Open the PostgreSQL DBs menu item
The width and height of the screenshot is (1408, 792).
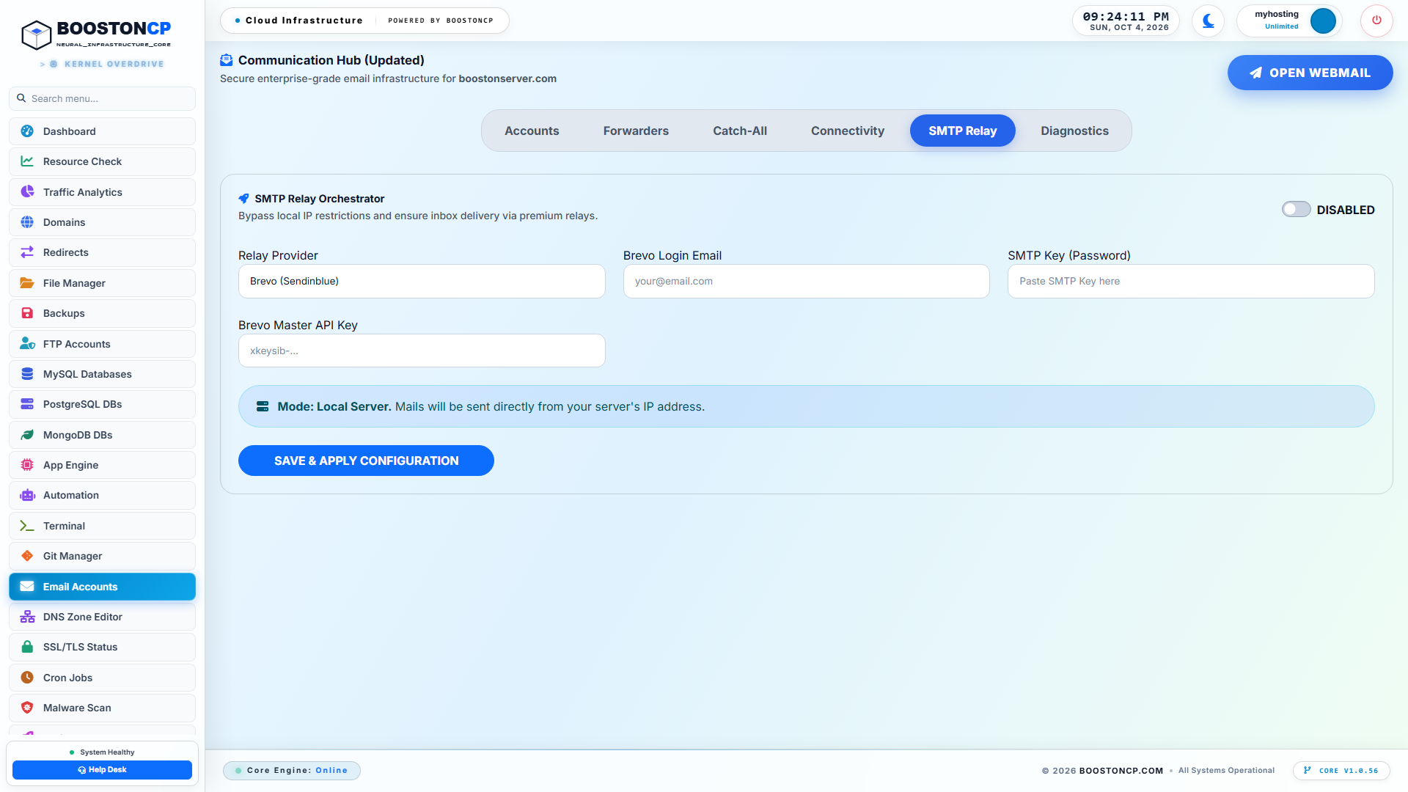tap(102, 404)
